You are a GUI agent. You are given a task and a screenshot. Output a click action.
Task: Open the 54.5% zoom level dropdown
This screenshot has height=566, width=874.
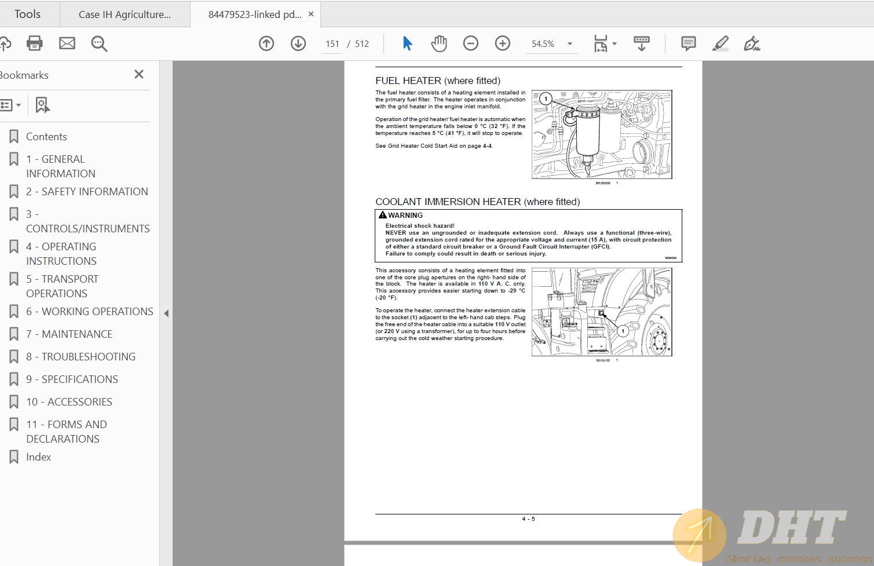[x=569, y=44]
